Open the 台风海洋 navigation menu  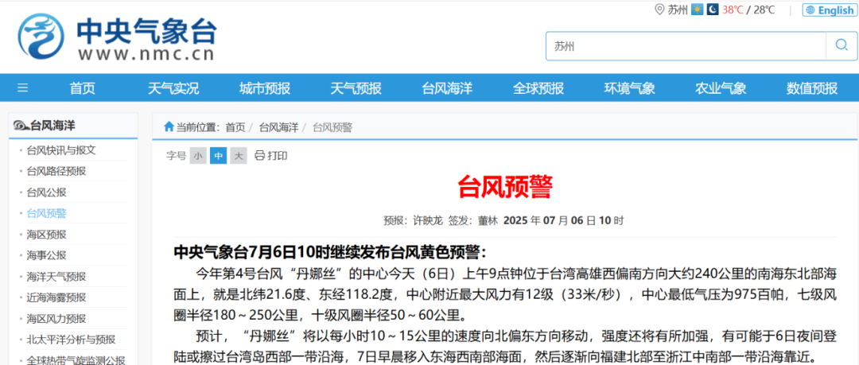coord(447,88)
